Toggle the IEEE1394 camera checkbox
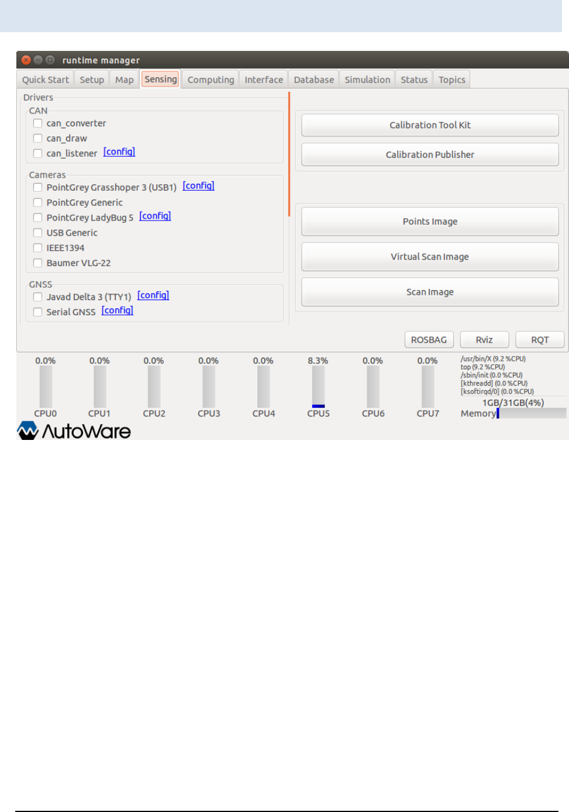This screenshot has width=569, height=812. click(37, 248)
